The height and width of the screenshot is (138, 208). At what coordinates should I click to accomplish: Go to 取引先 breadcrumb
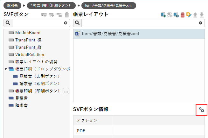[12, 6]
